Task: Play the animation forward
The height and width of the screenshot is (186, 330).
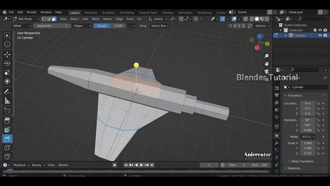Action: point(141,165)
